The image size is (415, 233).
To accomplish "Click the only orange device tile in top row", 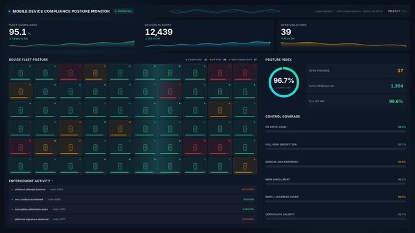I will (95, 72).
